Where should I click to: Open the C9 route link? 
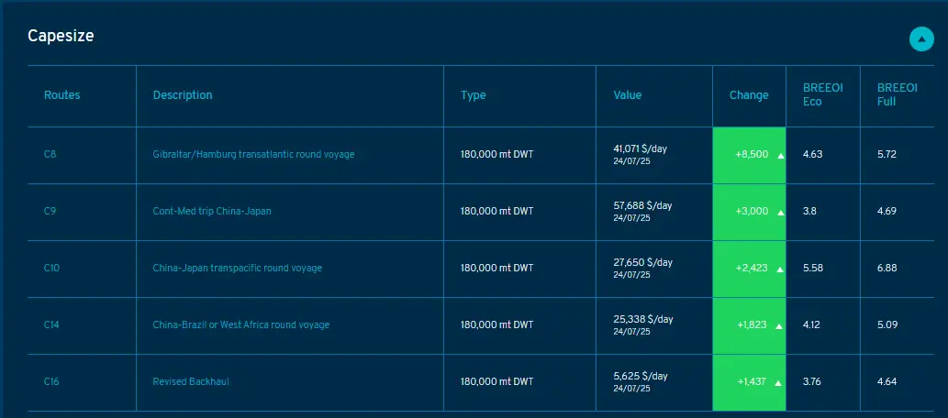pos(50,211)
